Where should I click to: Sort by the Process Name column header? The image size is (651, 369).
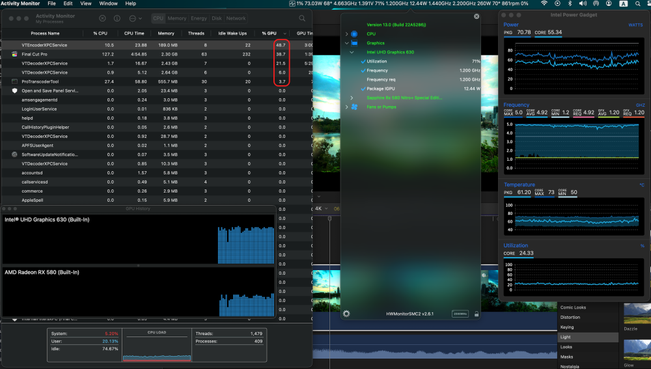coord(45,33)
